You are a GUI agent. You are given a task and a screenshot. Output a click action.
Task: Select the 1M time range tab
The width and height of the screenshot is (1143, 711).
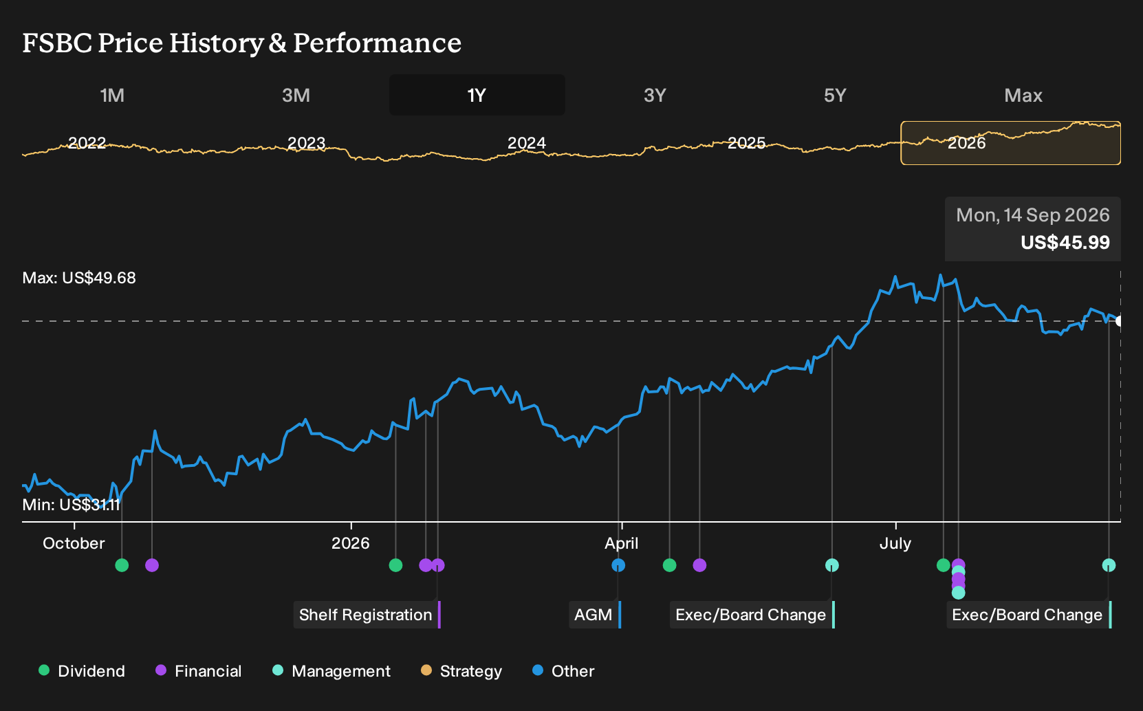coord(112,95)
